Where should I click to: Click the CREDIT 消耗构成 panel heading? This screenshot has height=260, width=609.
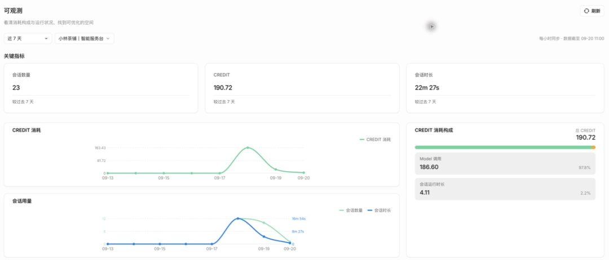(x=434, y=130)
